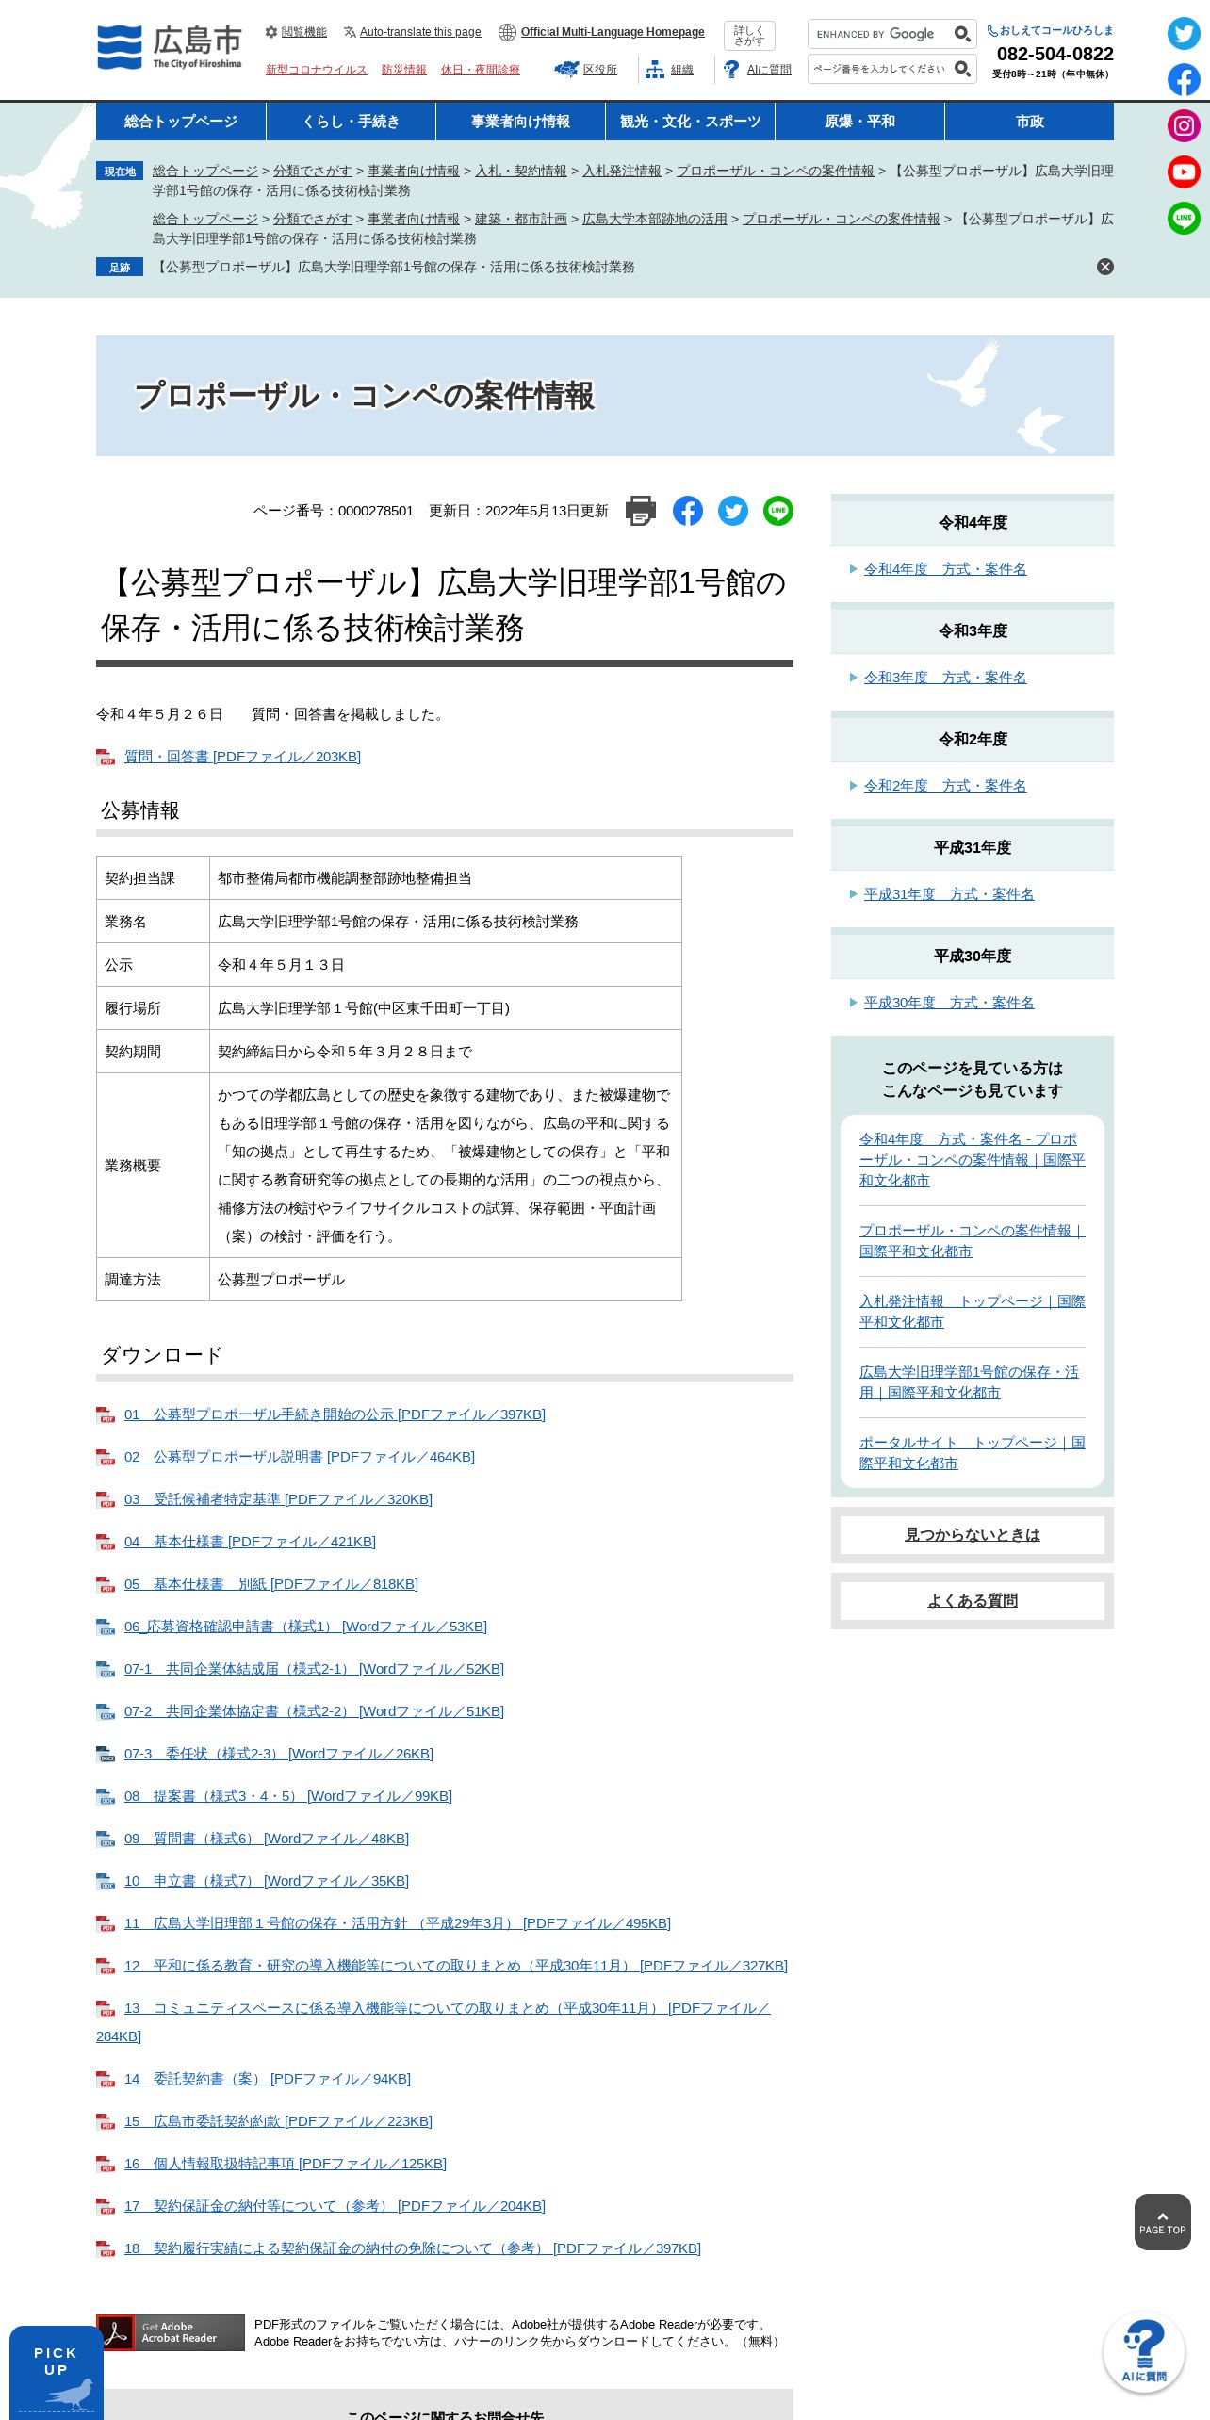The width and height of the screenshot is (1210, 2420).
Task: Open 閲覧機能 settings link
Action: 296,32
